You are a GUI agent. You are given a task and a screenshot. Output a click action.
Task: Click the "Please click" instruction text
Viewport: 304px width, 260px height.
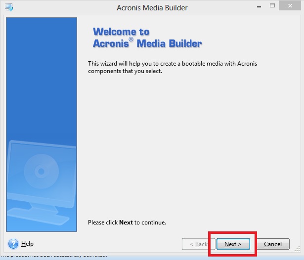pos(103,223)
